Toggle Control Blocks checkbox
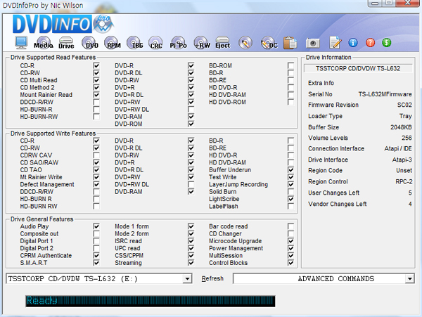422x317 pixels. [x=290, y=263]
